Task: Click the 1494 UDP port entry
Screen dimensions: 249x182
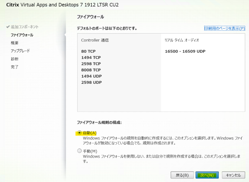Action: [x=91, y=76]
